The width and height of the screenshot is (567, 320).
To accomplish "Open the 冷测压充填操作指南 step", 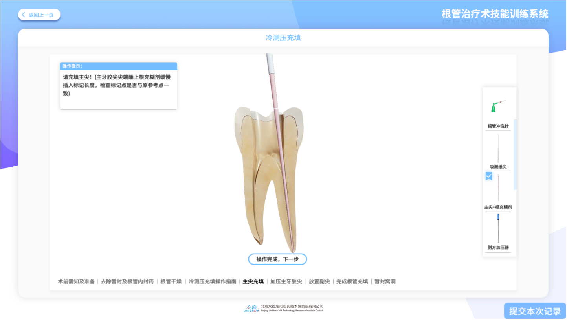I will point(212,281).
